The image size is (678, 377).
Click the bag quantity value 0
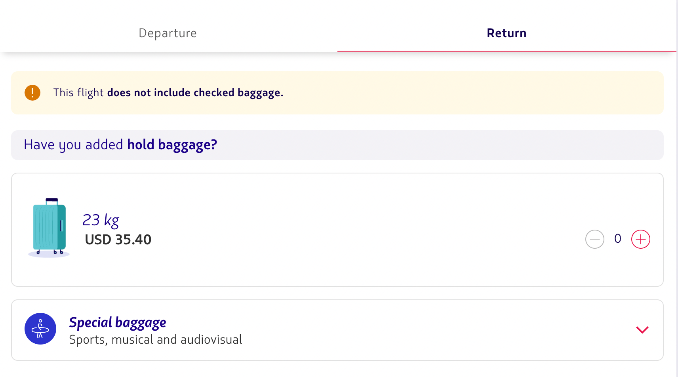click(617, 239)
